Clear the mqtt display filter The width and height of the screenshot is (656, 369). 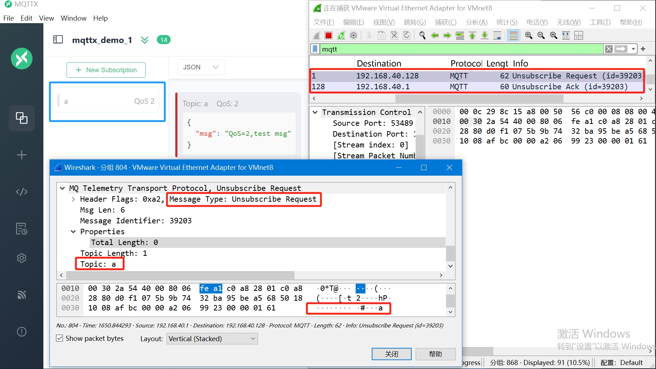coord(609,49)
